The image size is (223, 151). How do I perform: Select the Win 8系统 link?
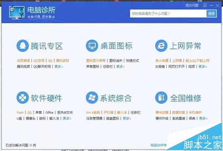point(93,112)
